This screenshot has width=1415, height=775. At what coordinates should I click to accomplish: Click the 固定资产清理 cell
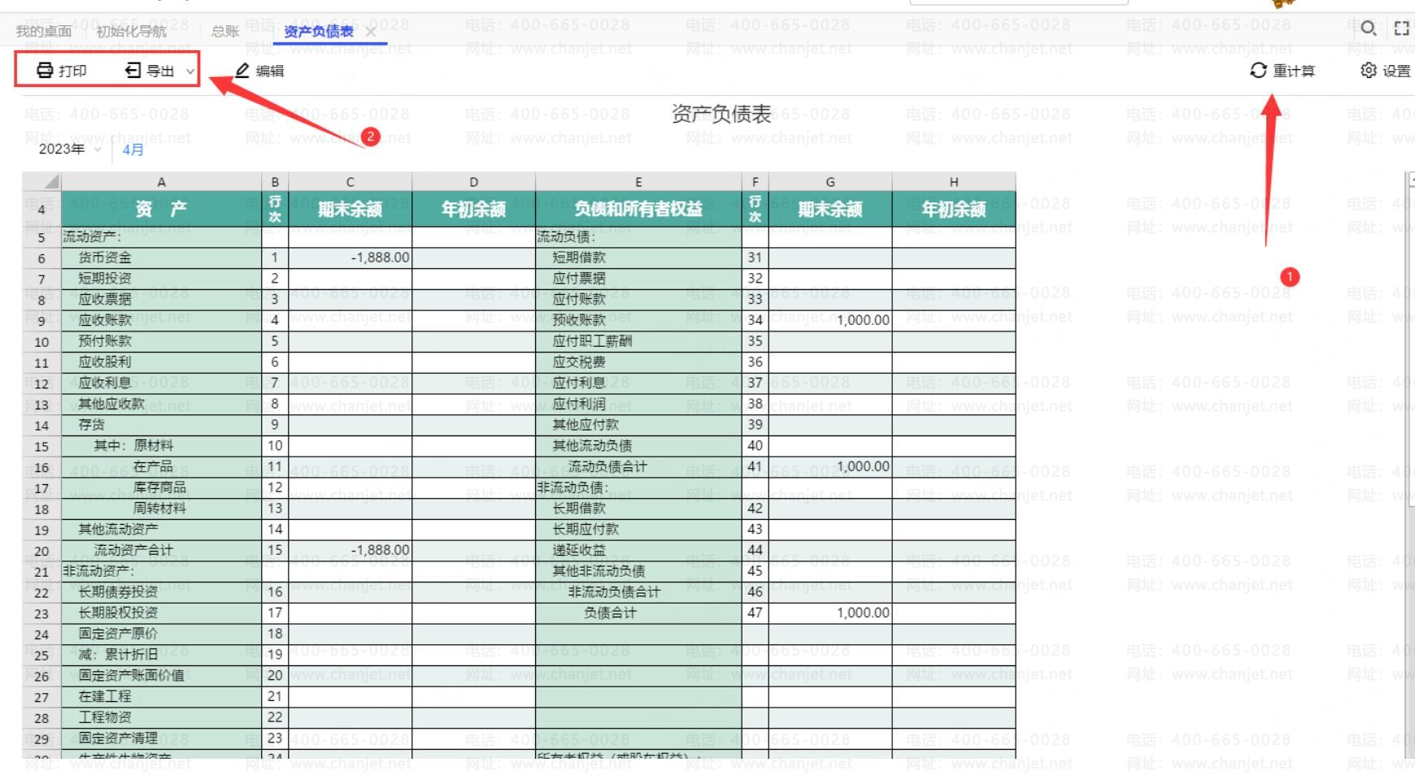pos(161,738)
